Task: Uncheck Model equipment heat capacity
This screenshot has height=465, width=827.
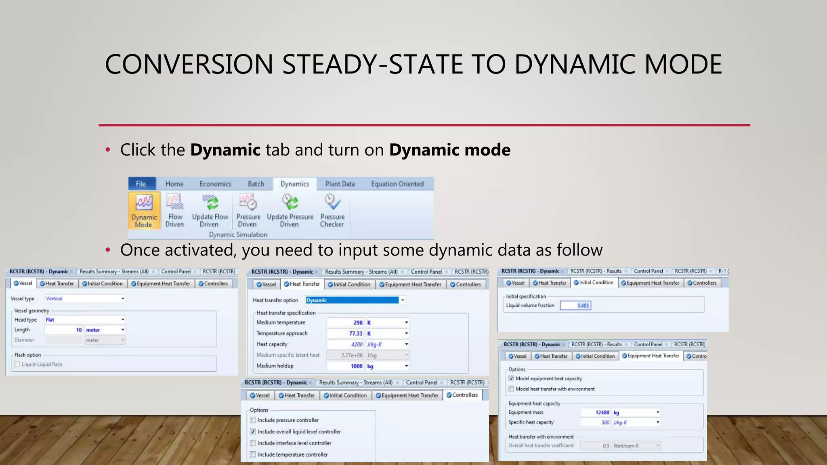Action: coord(511,379)
